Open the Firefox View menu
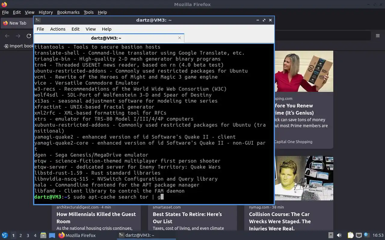Screen dimensions: 385x240 (29, 12)
